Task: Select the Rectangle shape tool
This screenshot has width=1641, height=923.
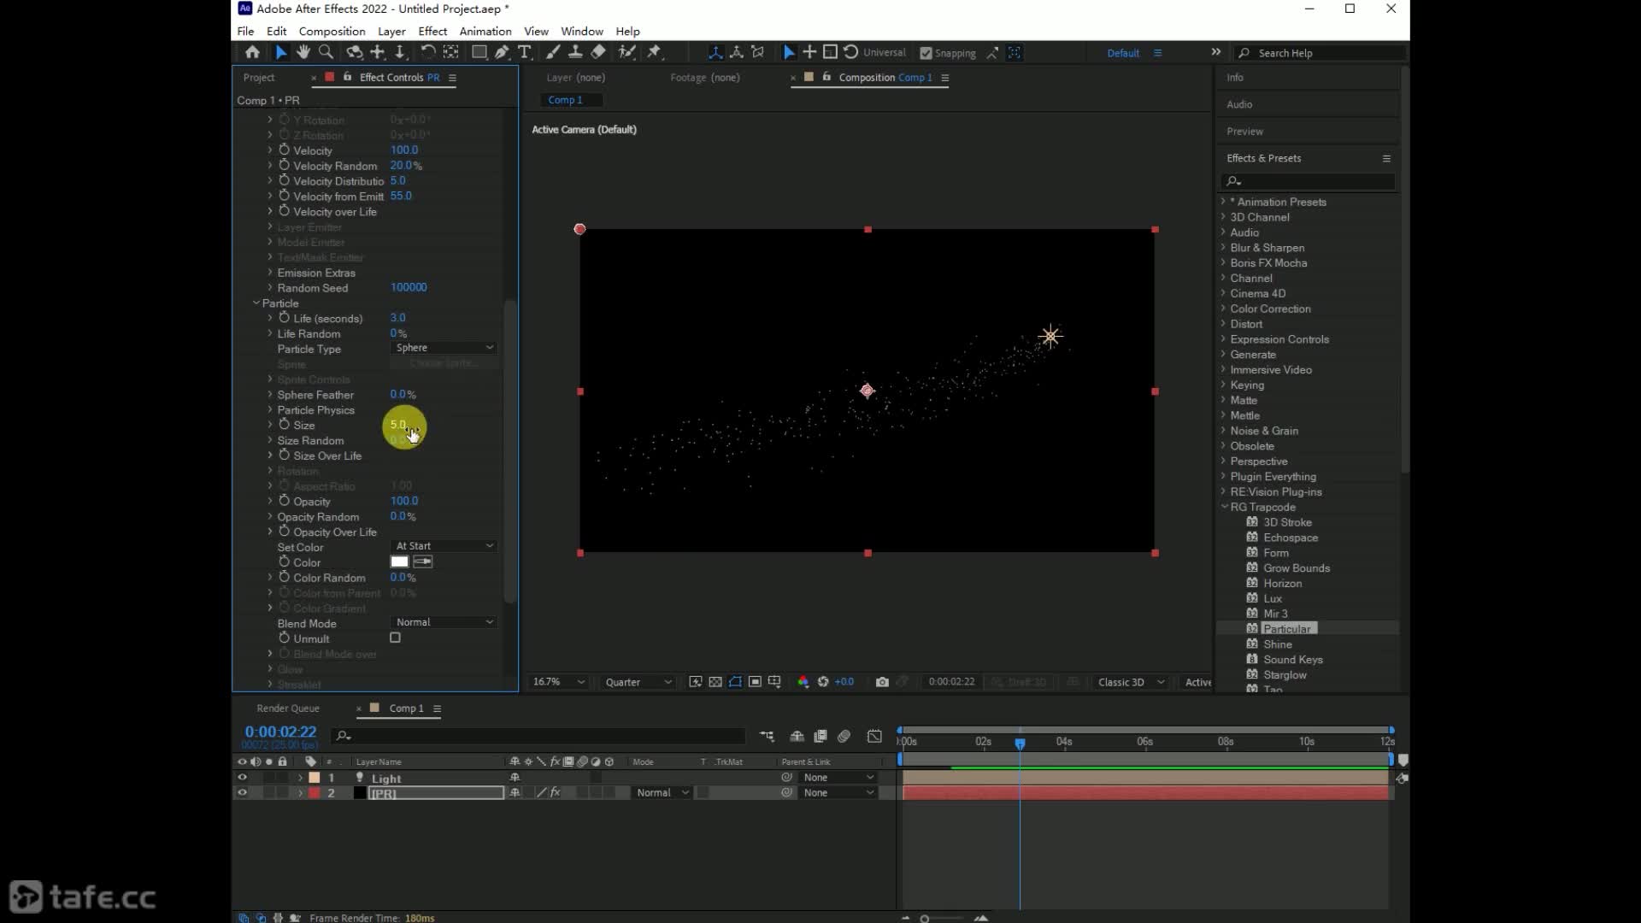Action: tap(479, 52)
